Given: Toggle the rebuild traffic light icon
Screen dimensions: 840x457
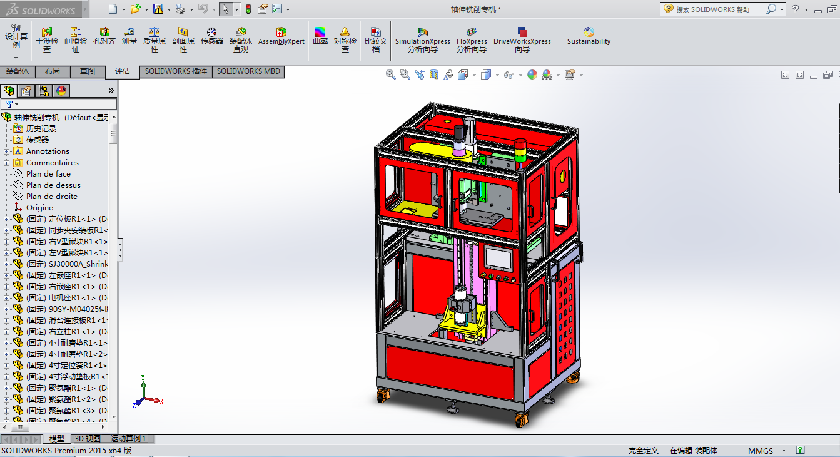Looking at the screenshot, I should [248, 9].
